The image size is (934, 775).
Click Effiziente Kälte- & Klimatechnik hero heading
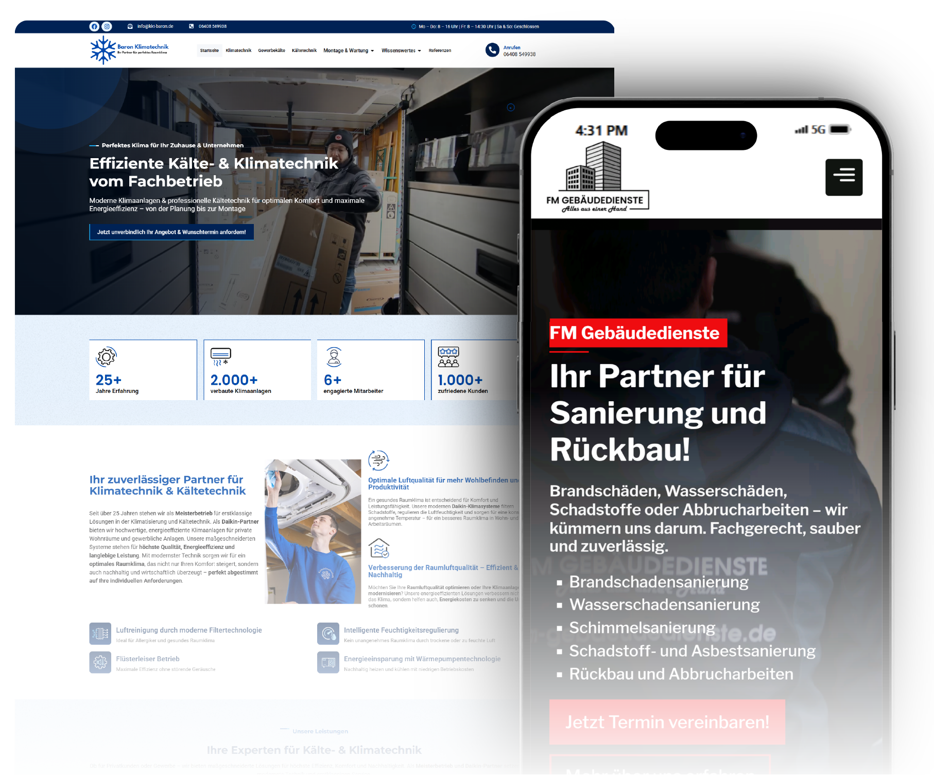(x=214, y=172)
